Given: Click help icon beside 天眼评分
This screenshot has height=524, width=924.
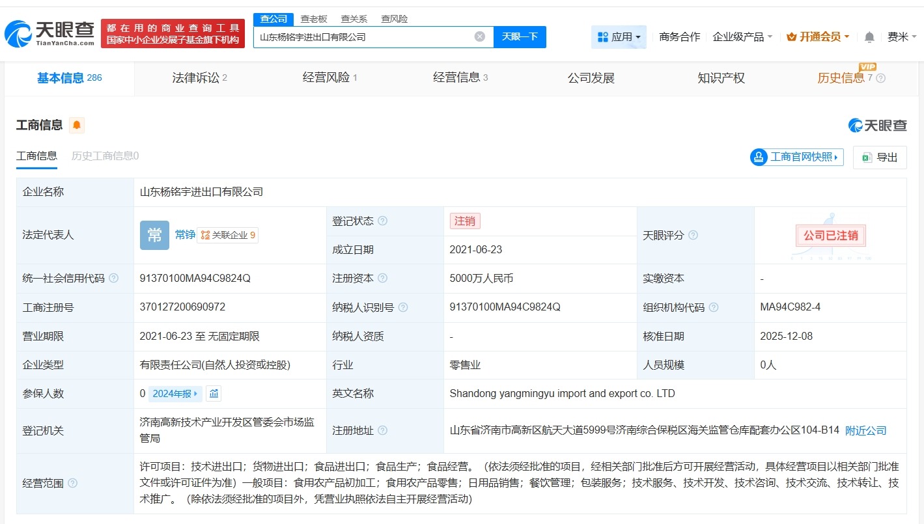Looking at the screenshot, I should (x=692, y=235).
